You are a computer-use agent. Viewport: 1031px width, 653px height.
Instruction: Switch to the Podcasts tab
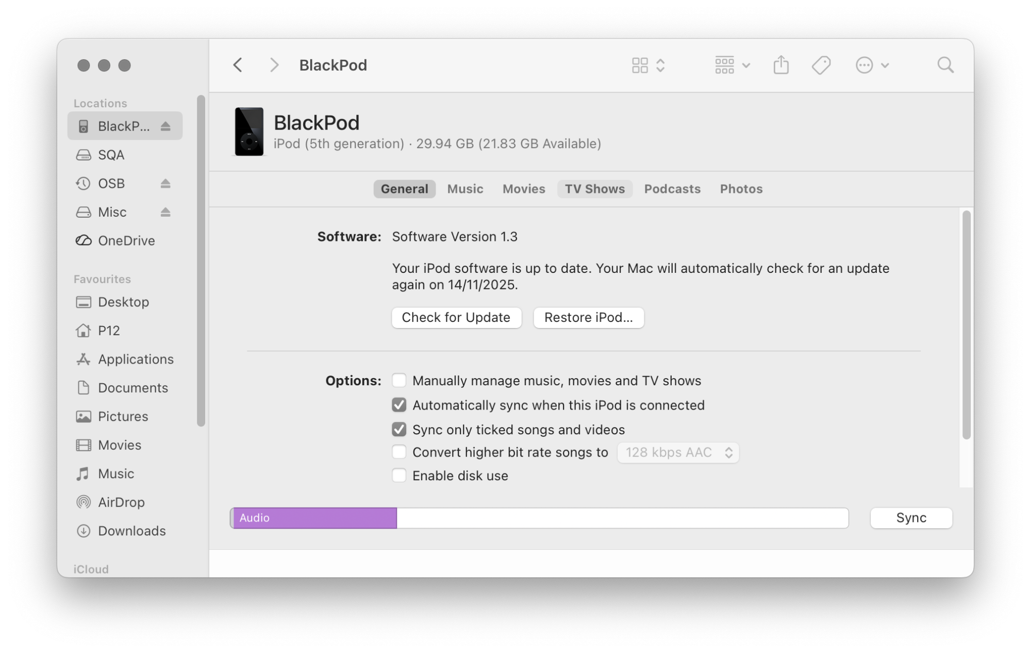click(672, 189)
